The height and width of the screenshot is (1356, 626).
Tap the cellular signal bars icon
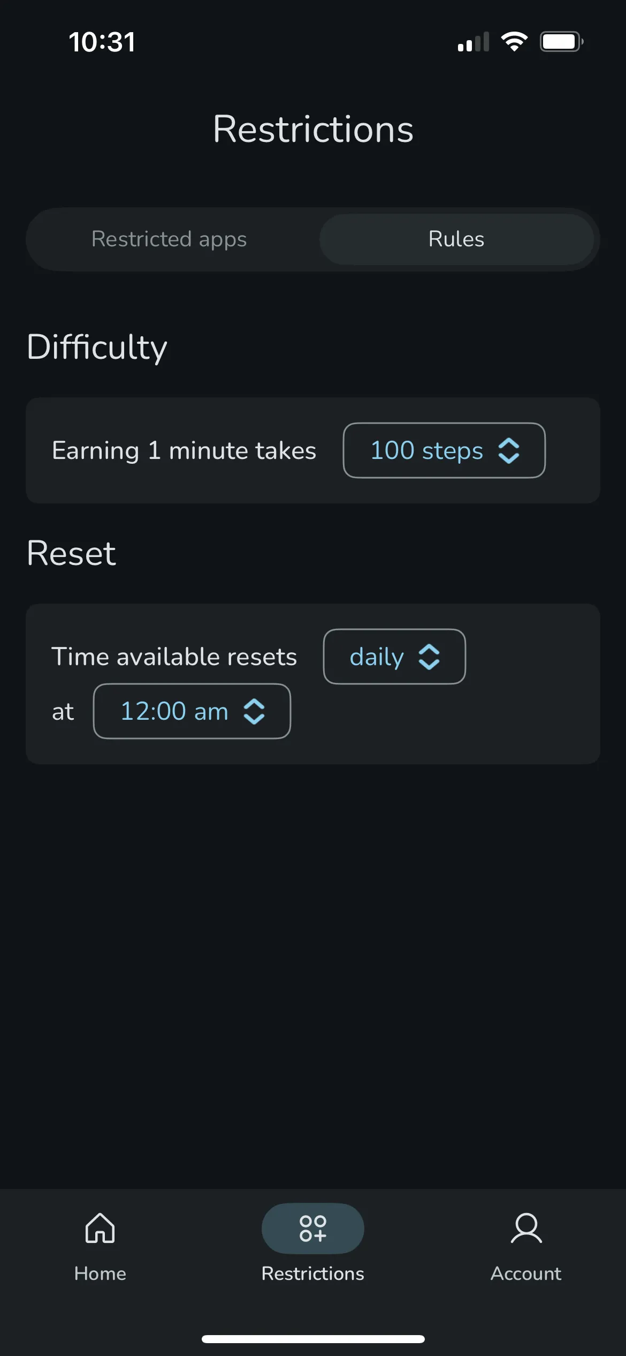click(474, 42)
